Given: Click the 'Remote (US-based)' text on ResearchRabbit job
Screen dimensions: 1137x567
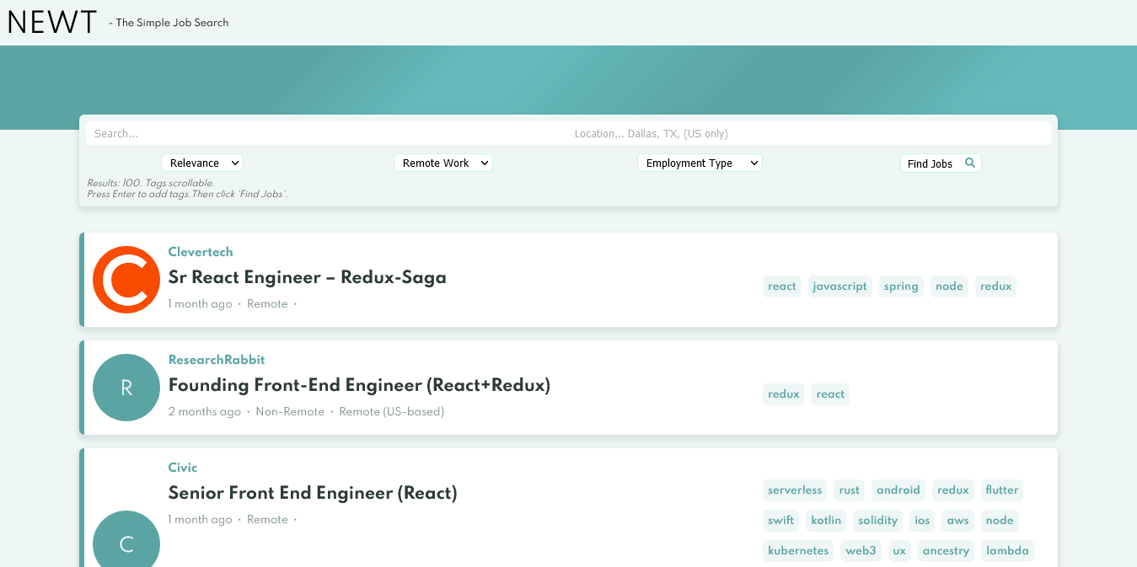Looking at the screenshot, I should 391,412.
